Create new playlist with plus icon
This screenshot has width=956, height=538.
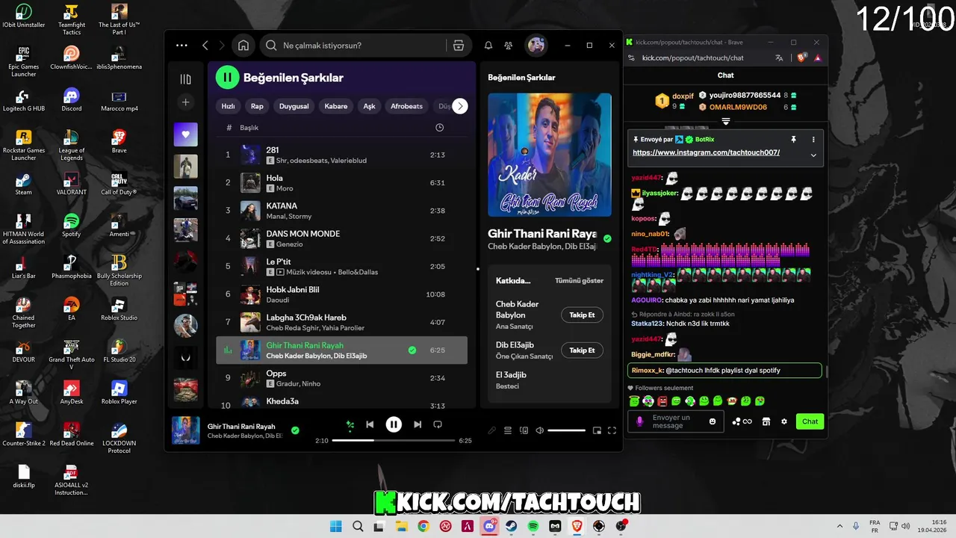tap(186, 102)
